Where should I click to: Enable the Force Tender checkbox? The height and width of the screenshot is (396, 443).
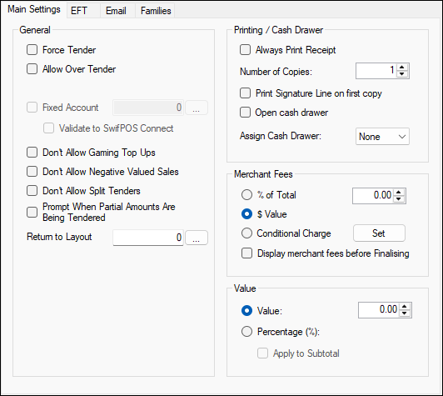pos(32,50)
